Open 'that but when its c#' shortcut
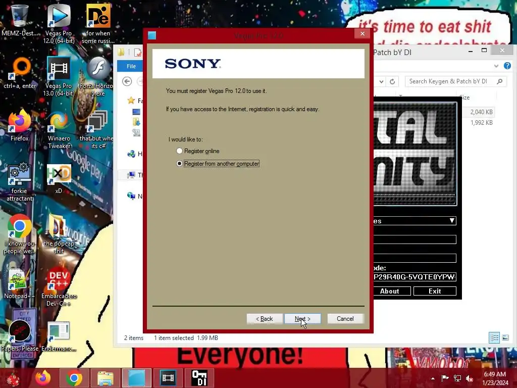 tap(96, 129)
